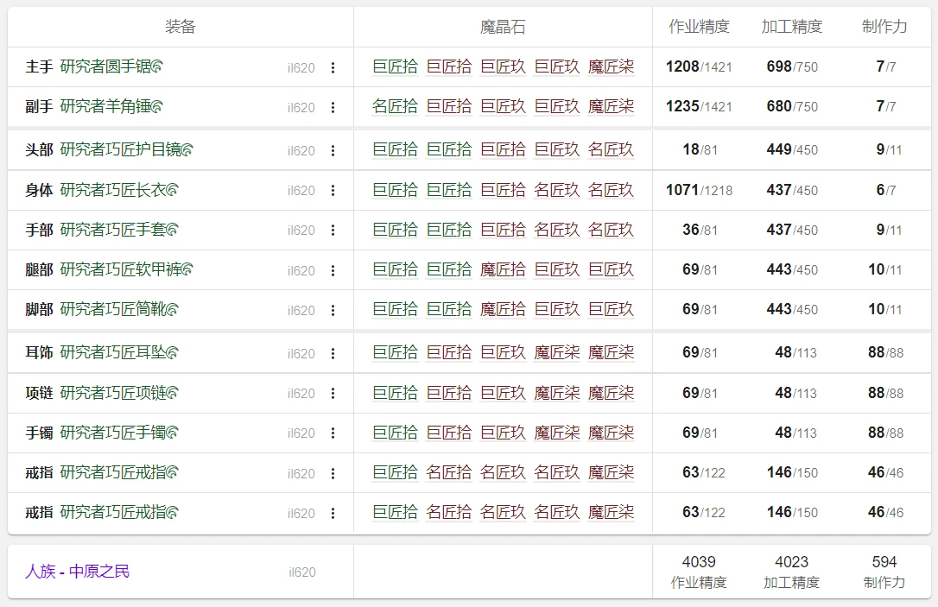This screenshot has width=938, height=607.
Task: Select the HQ symbol next to 研究者巧匠护目镜
Action: pyautogui.click(x=187, y=150)
